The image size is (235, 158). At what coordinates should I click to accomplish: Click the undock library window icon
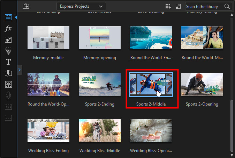[x=178, y=6]
